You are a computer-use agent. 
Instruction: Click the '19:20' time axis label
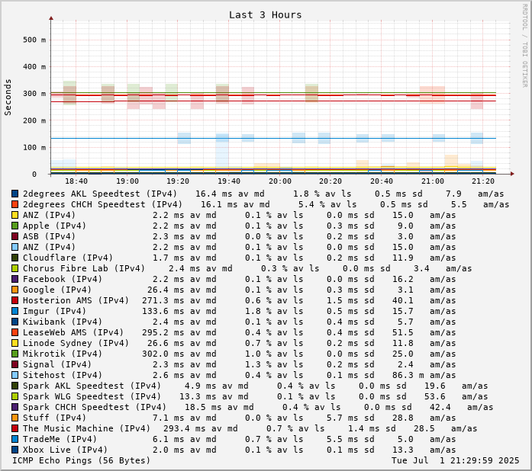(178, 181)
